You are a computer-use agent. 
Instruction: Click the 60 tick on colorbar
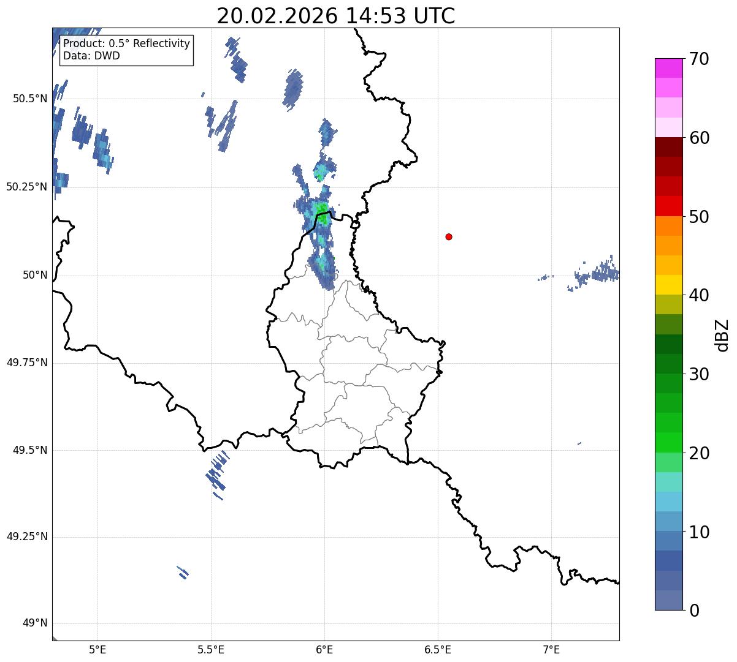pyautogui.click(x=699, y=138)
